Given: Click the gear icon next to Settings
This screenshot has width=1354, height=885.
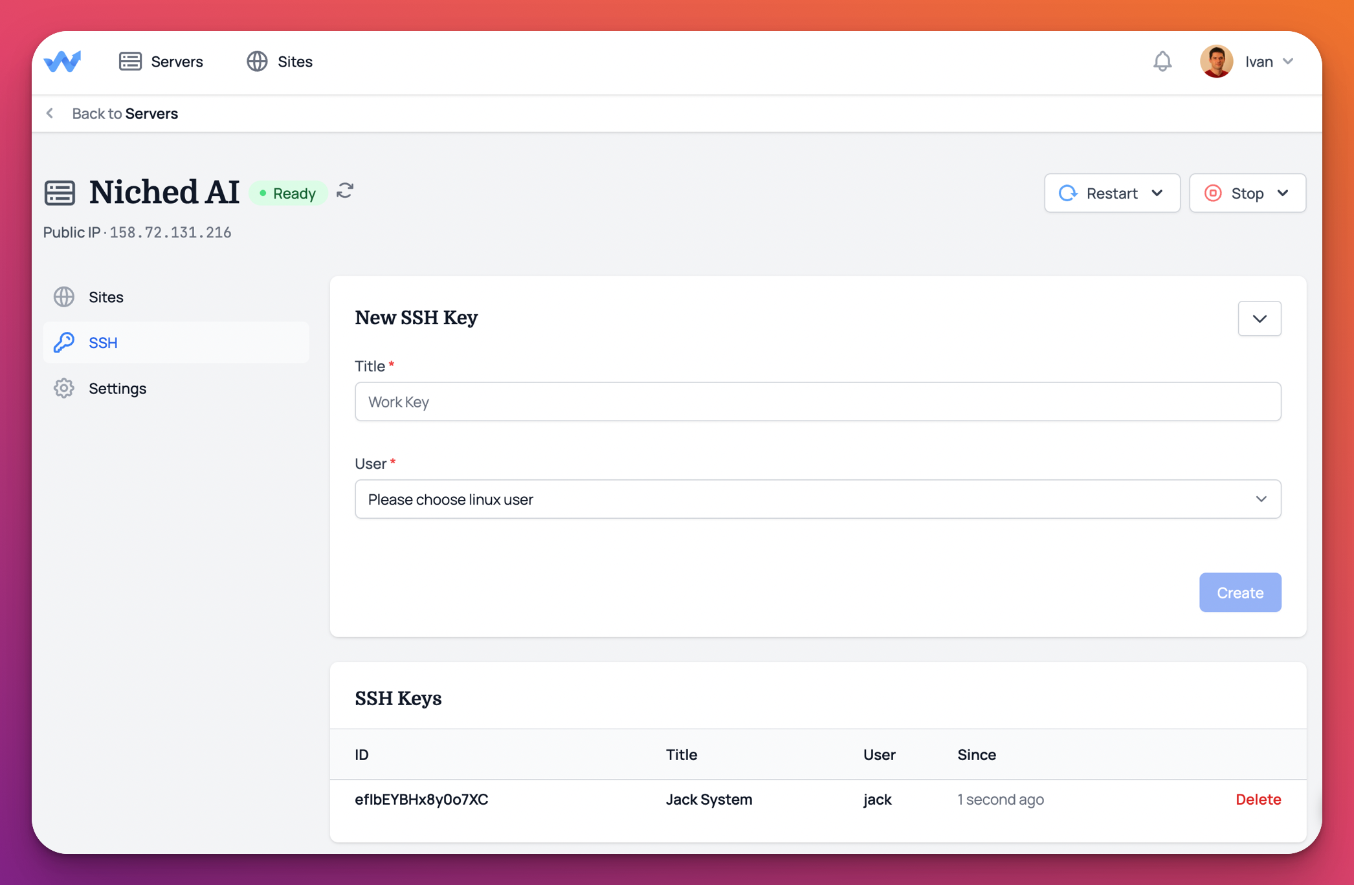Looking at the screenshot, I should (64, 388).
